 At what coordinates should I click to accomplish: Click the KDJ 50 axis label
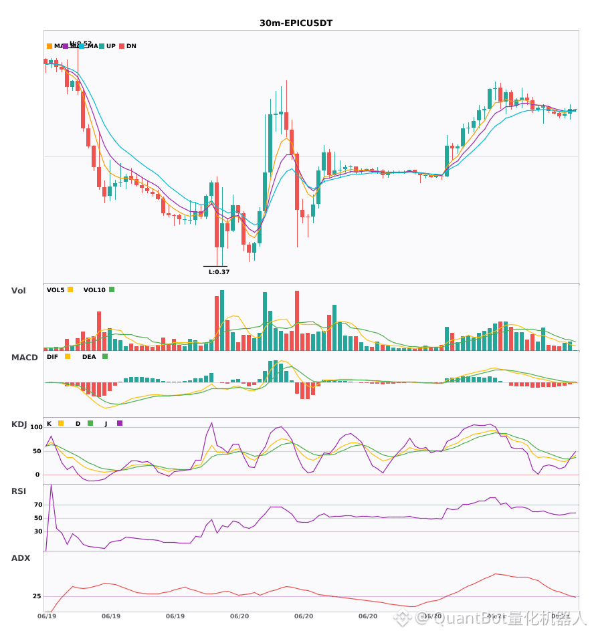point(37,451)
